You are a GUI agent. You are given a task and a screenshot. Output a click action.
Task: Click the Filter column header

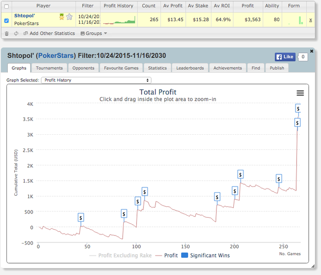88,5
